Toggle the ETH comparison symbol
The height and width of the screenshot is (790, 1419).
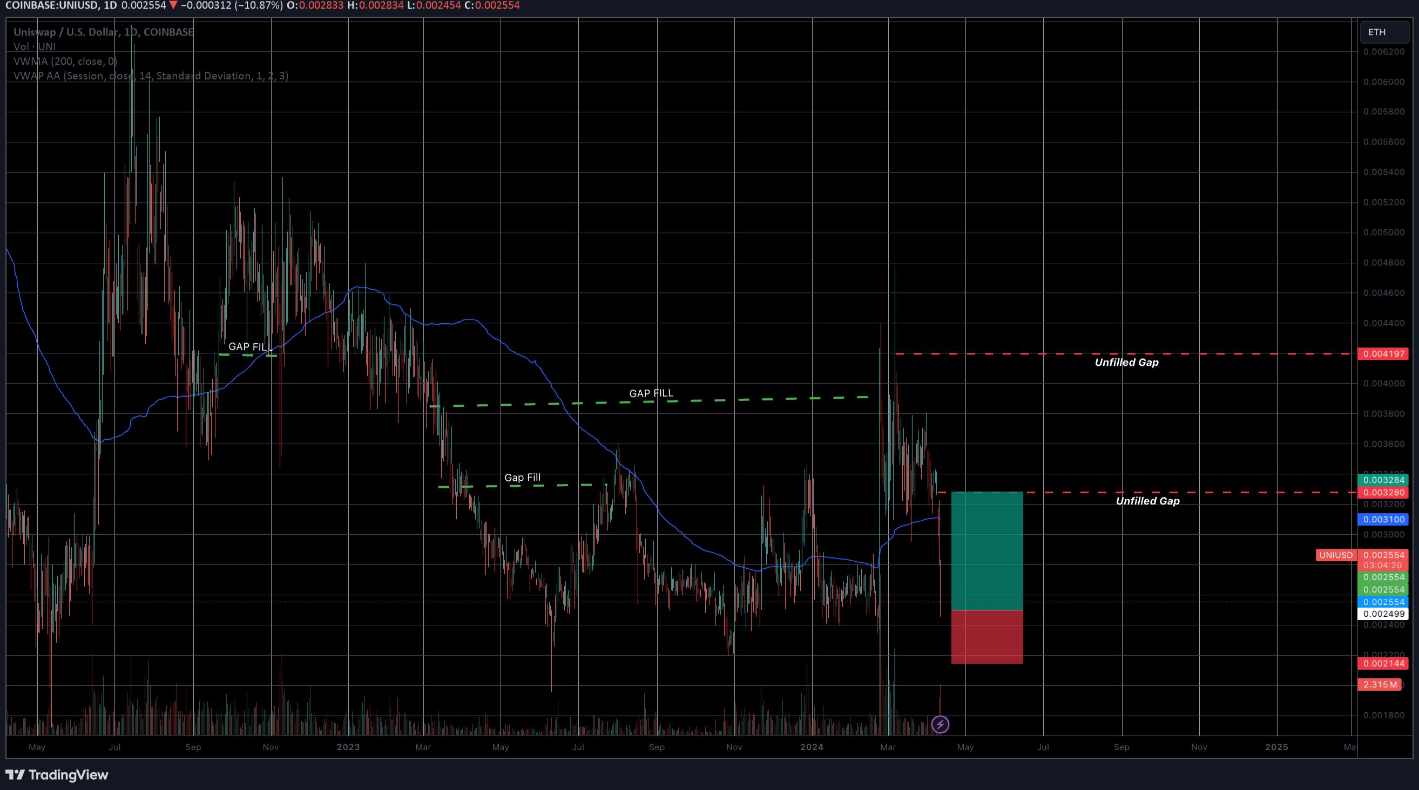point(1384,32)
